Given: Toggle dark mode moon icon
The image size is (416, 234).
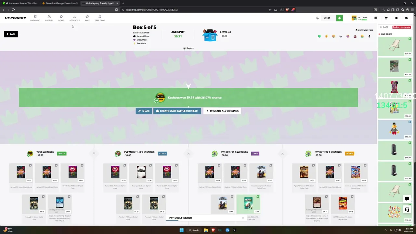Looking at the screenshot, I should 318,18.
